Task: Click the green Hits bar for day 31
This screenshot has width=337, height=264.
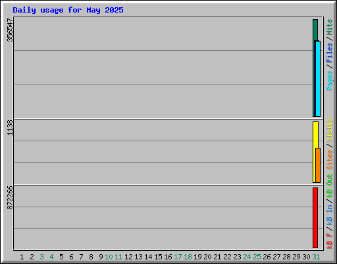Action: click(315, 30)
